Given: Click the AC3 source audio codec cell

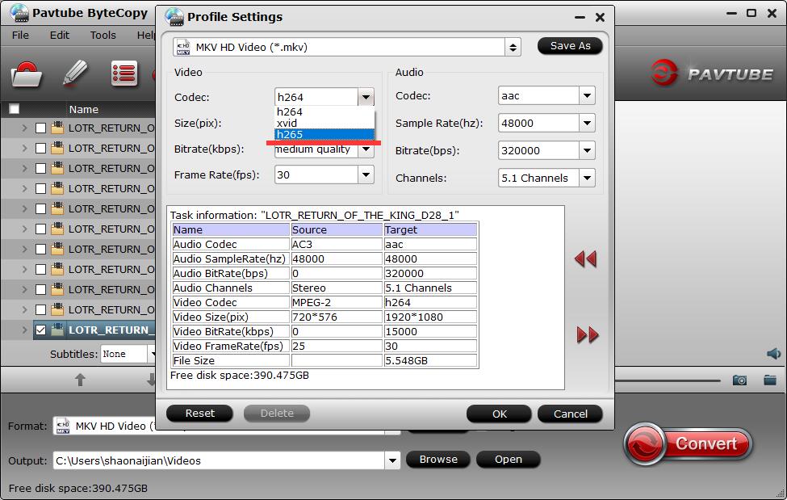Looking at the screenshot, I should (337, 244).
